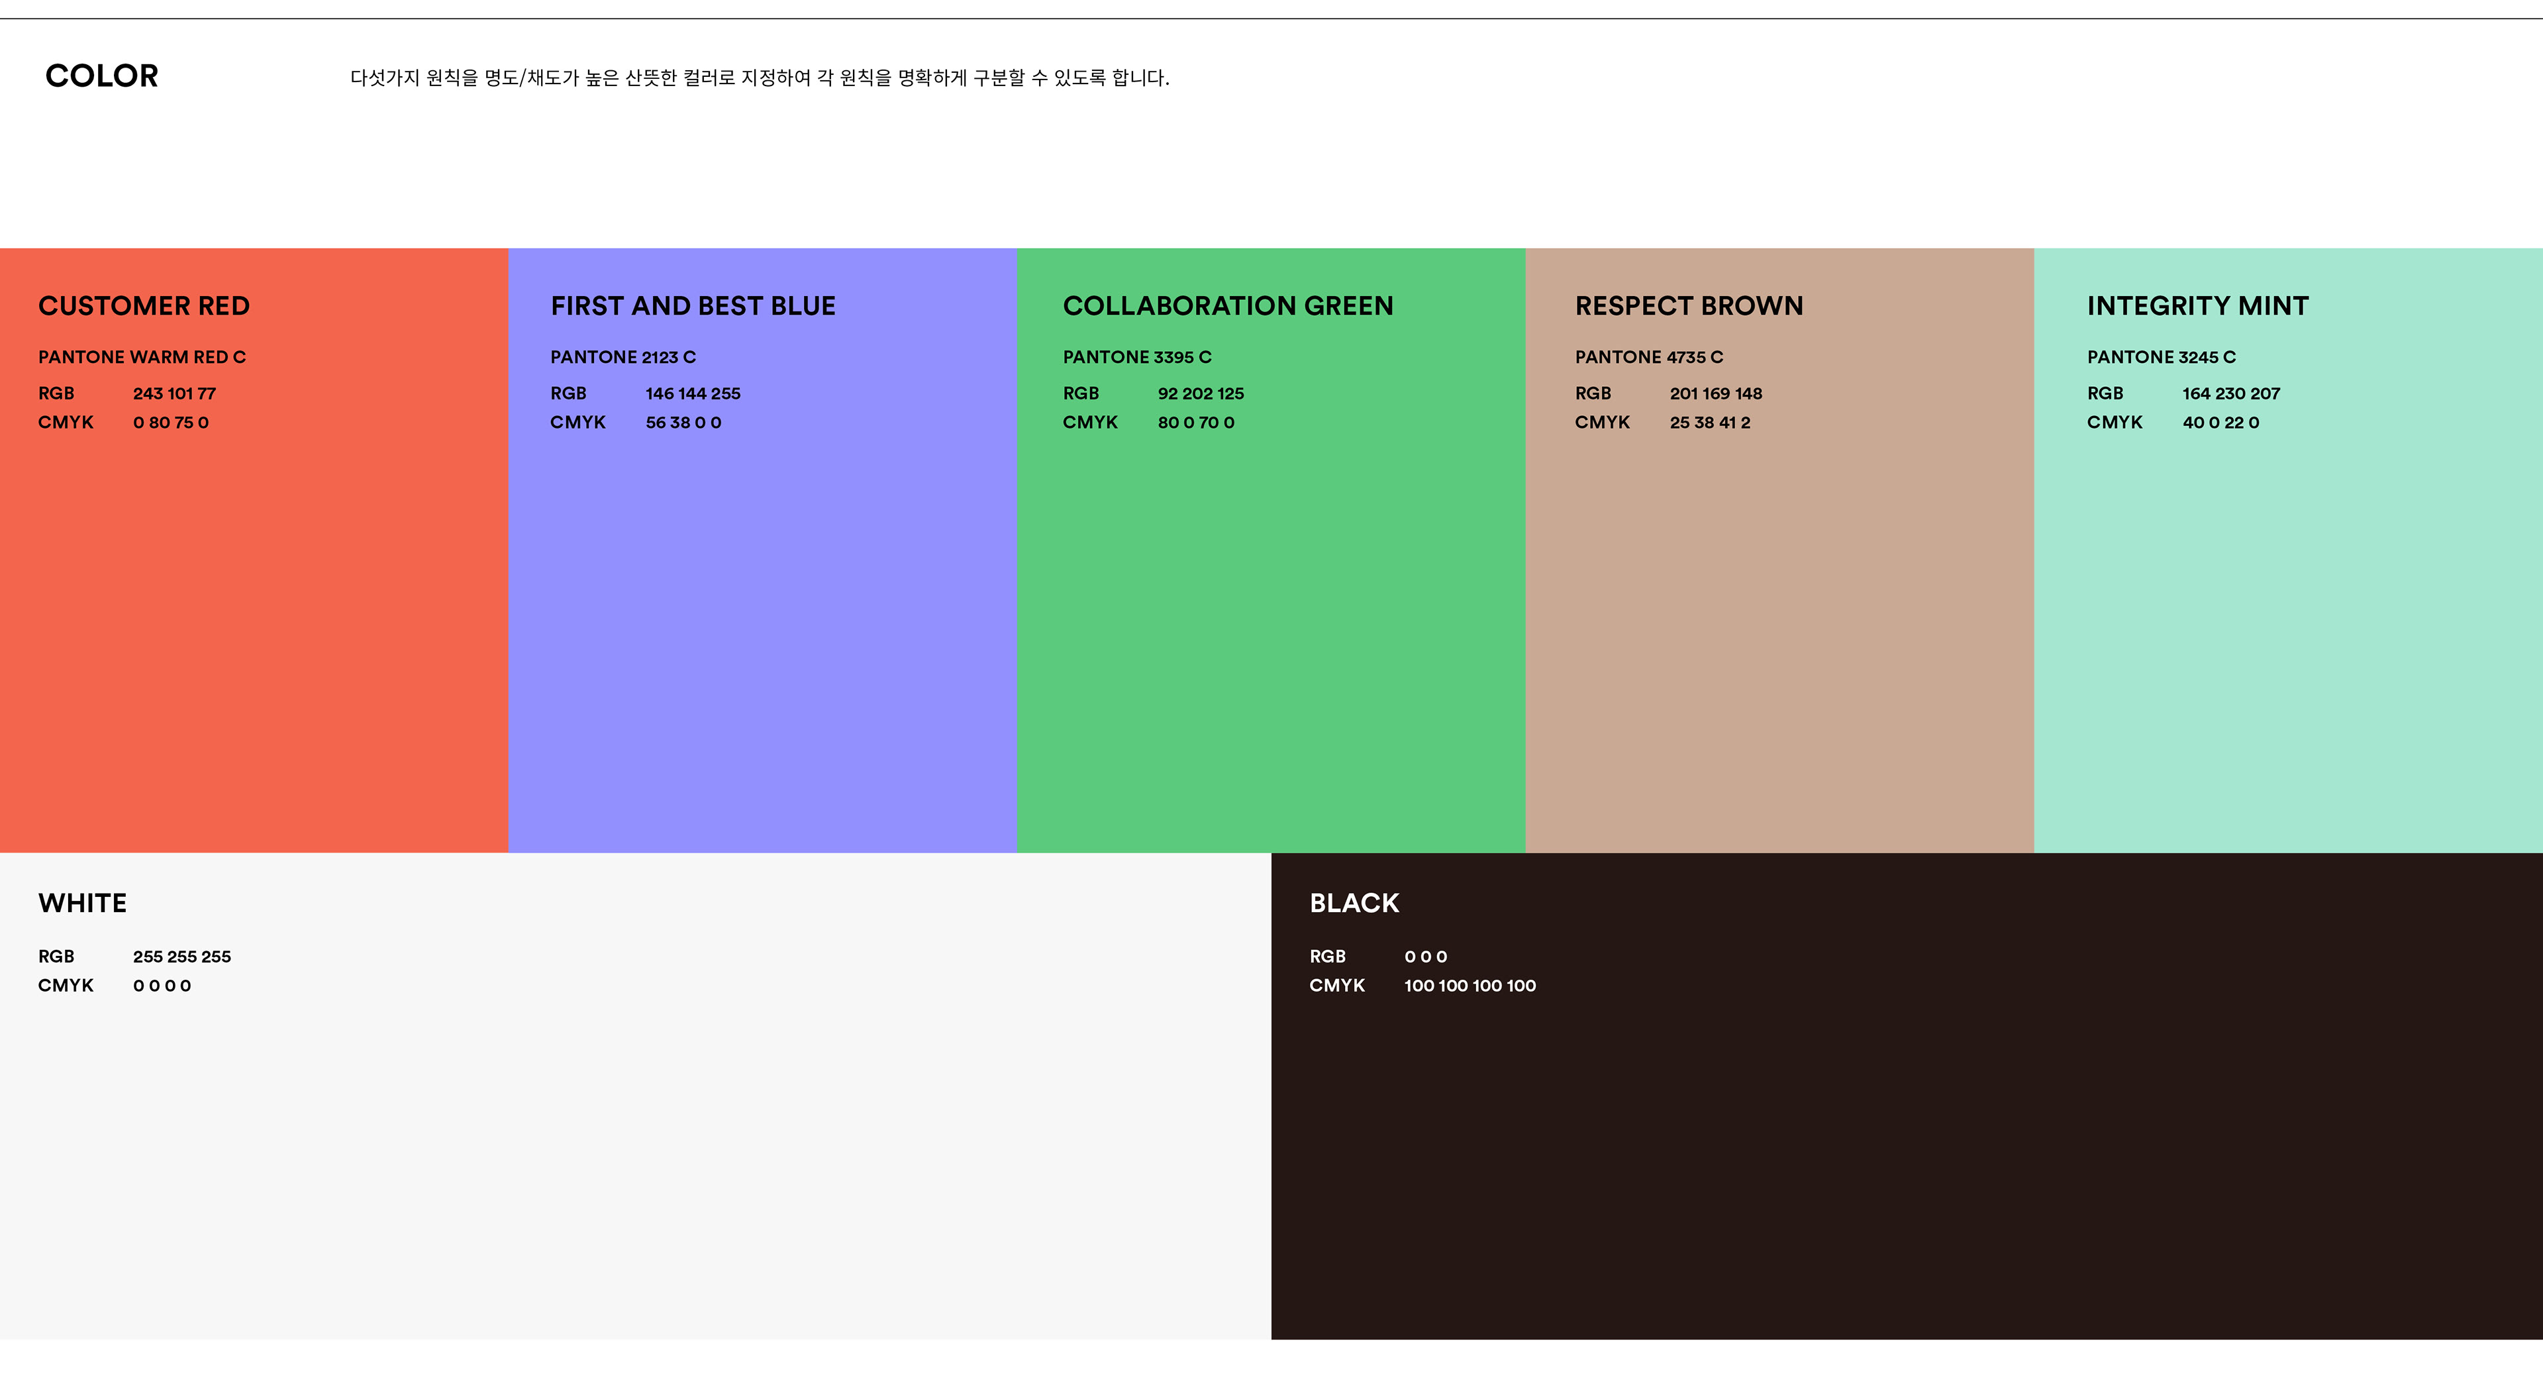Select the First and Best Blue swatch

coord(762,550)
